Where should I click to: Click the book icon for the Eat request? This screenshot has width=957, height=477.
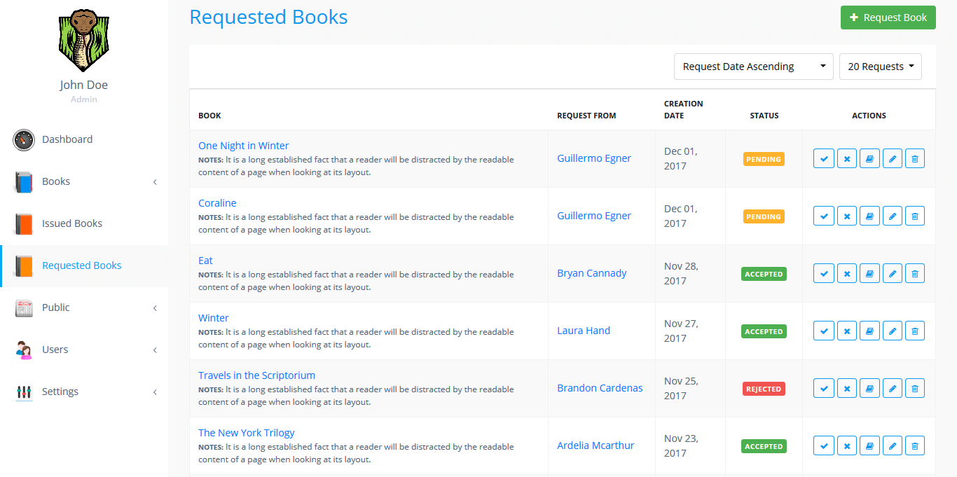(869, 274)
